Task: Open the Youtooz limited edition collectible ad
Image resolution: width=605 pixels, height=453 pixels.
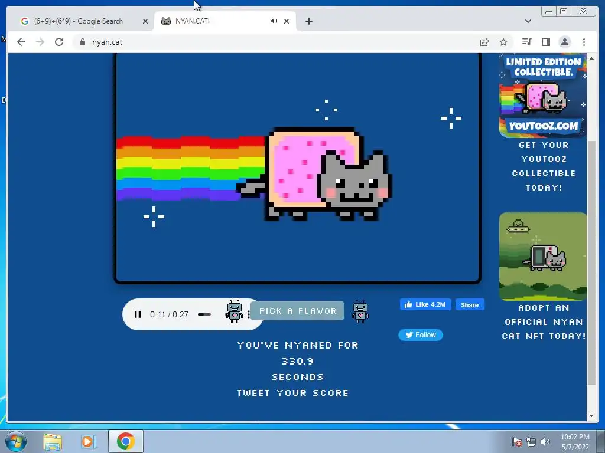Action: (x=542, y=96)
